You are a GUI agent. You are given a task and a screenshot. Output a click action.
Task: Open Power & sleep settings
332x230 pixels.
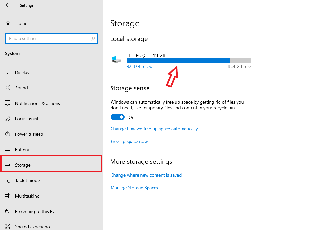click(29, 134)
